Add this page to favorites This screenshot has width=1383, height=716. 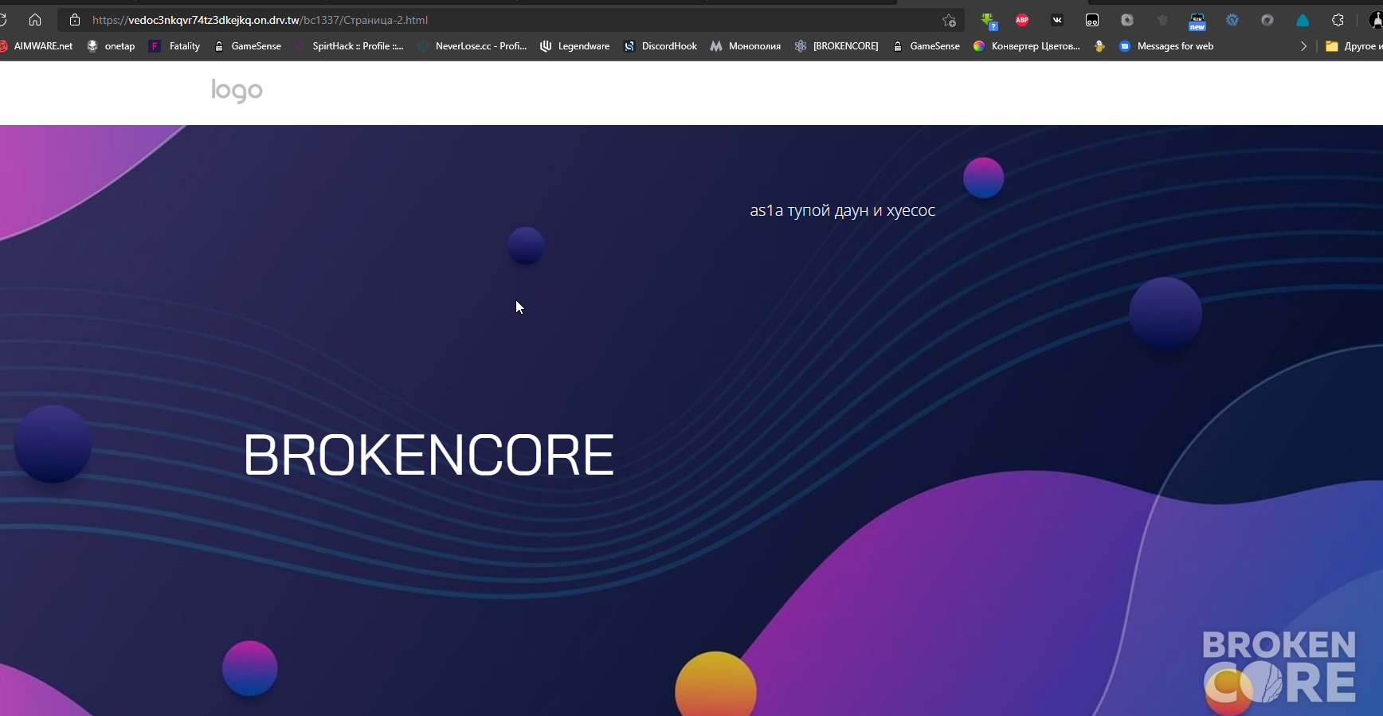(x=949, y=21)
